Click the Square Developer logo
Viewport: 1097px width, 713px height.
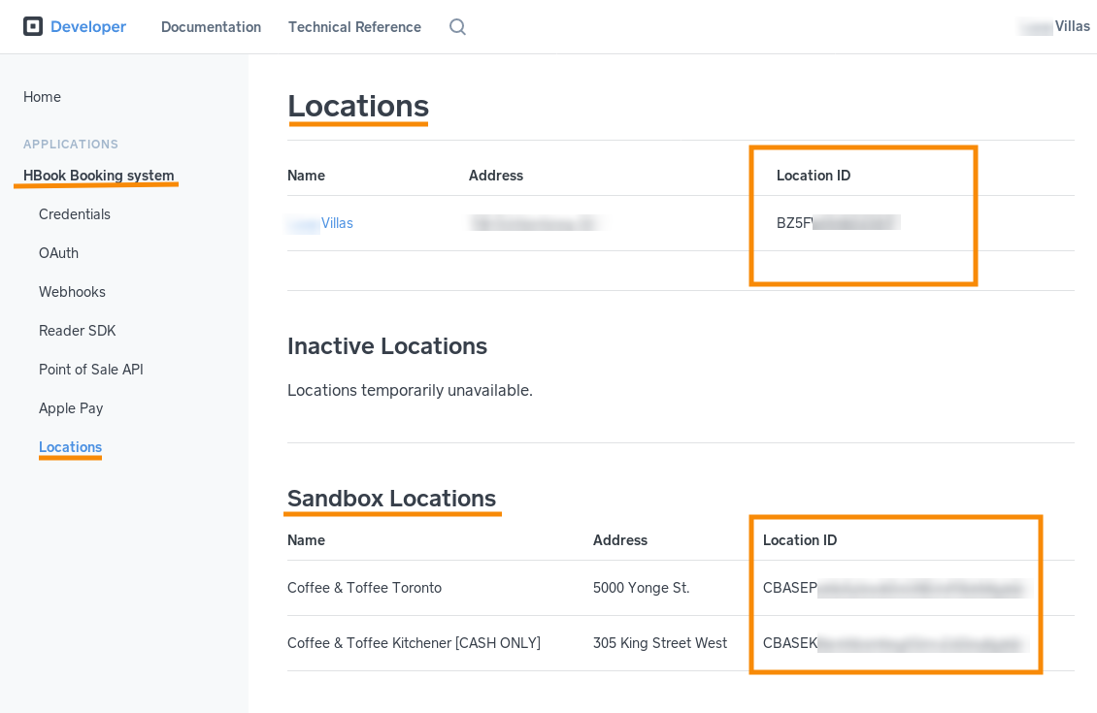point(75,26)
